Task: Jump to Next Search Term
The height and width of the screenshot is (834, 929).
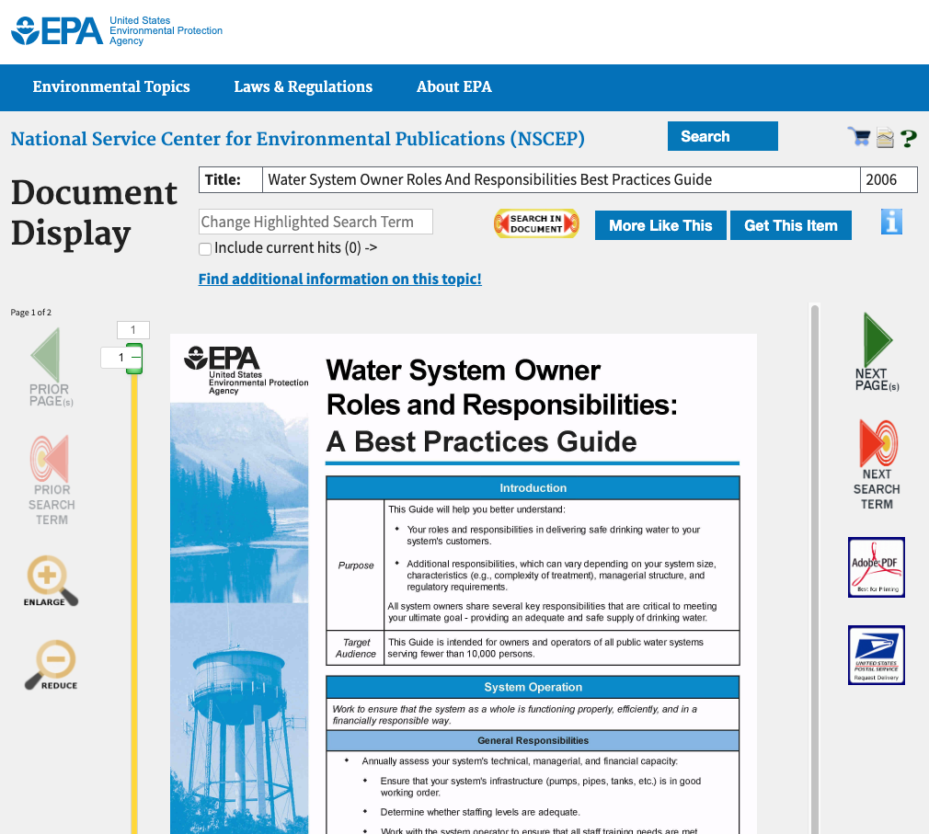Action: (x=877, y=465)
